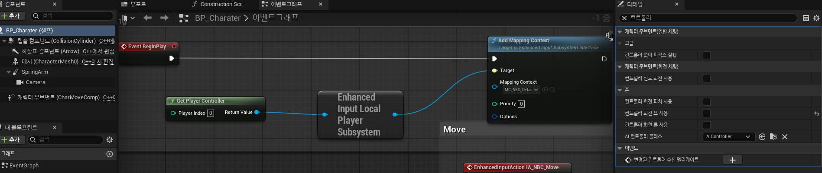Open EventGraph in the 그래프 list

pyautogui.click(x=24, y=166)
